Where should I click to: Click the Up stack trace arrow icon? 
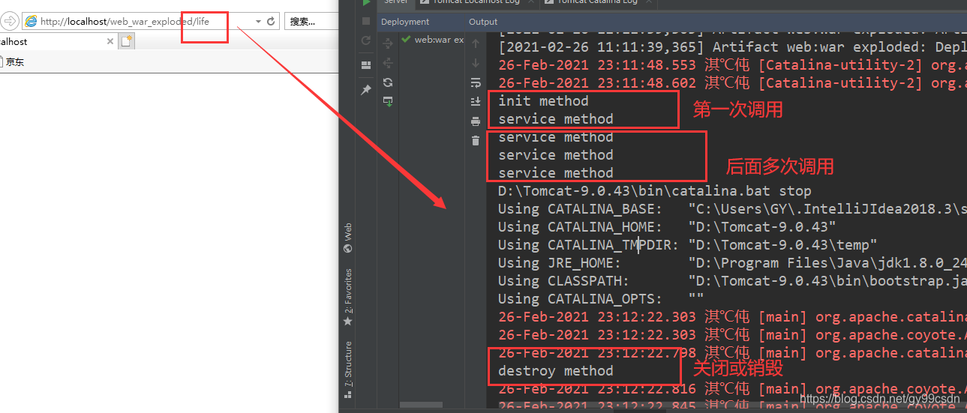point(475,43)
